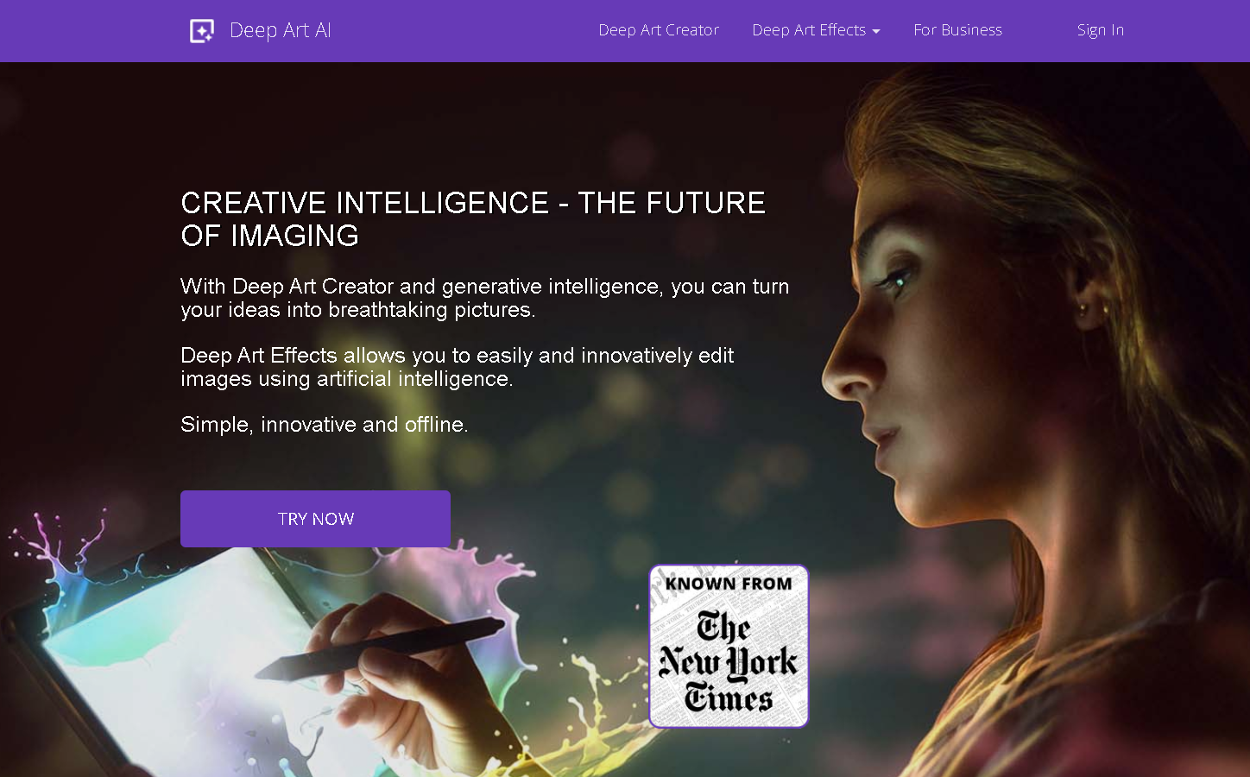Open the Deep Art AI brand name link
Image resolution: width=1250 pixels, height=777 pixels.
(281, 30)
